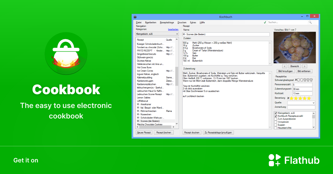Set difficulty to the third chef hat
This screenshot has height=174, width=333.
pyautogui.click(x=304, y=80)
